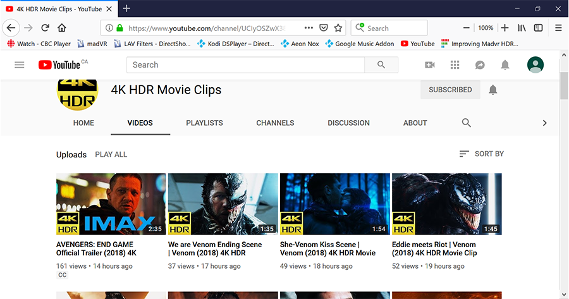
Task: Zoom out with the minus icon
Action: click(467, 28)
